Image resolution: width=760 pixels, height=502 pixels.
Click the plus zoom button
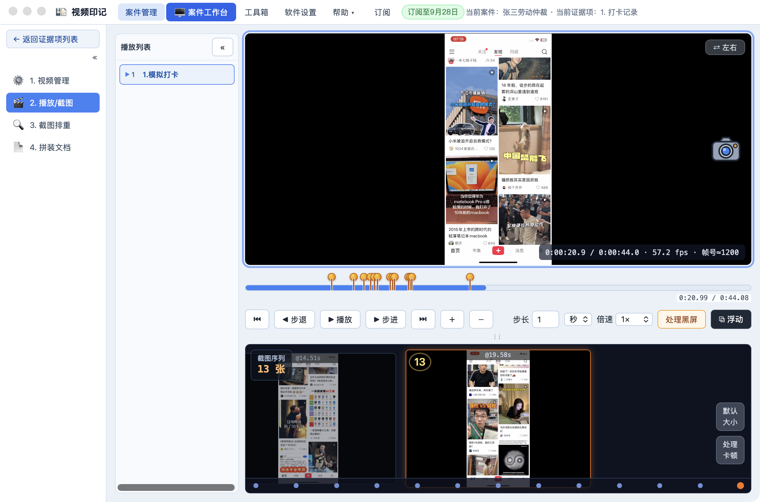tap(452, 319)
